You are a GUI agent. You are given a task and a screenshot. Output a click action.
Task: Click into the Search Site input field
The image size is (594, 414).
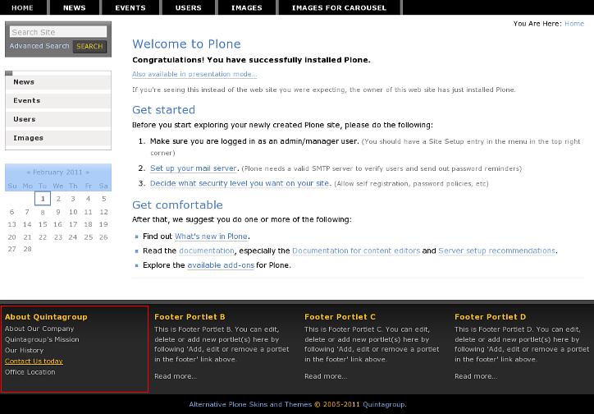(x=58, y=32)
